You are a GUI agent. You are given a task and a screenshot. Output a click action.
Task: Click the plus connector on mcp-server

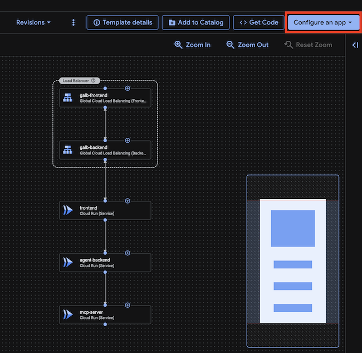(128, 305)
